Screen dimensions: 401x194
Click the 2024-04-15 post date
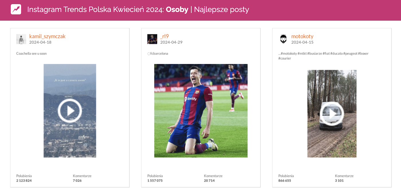tap(302, 42)
